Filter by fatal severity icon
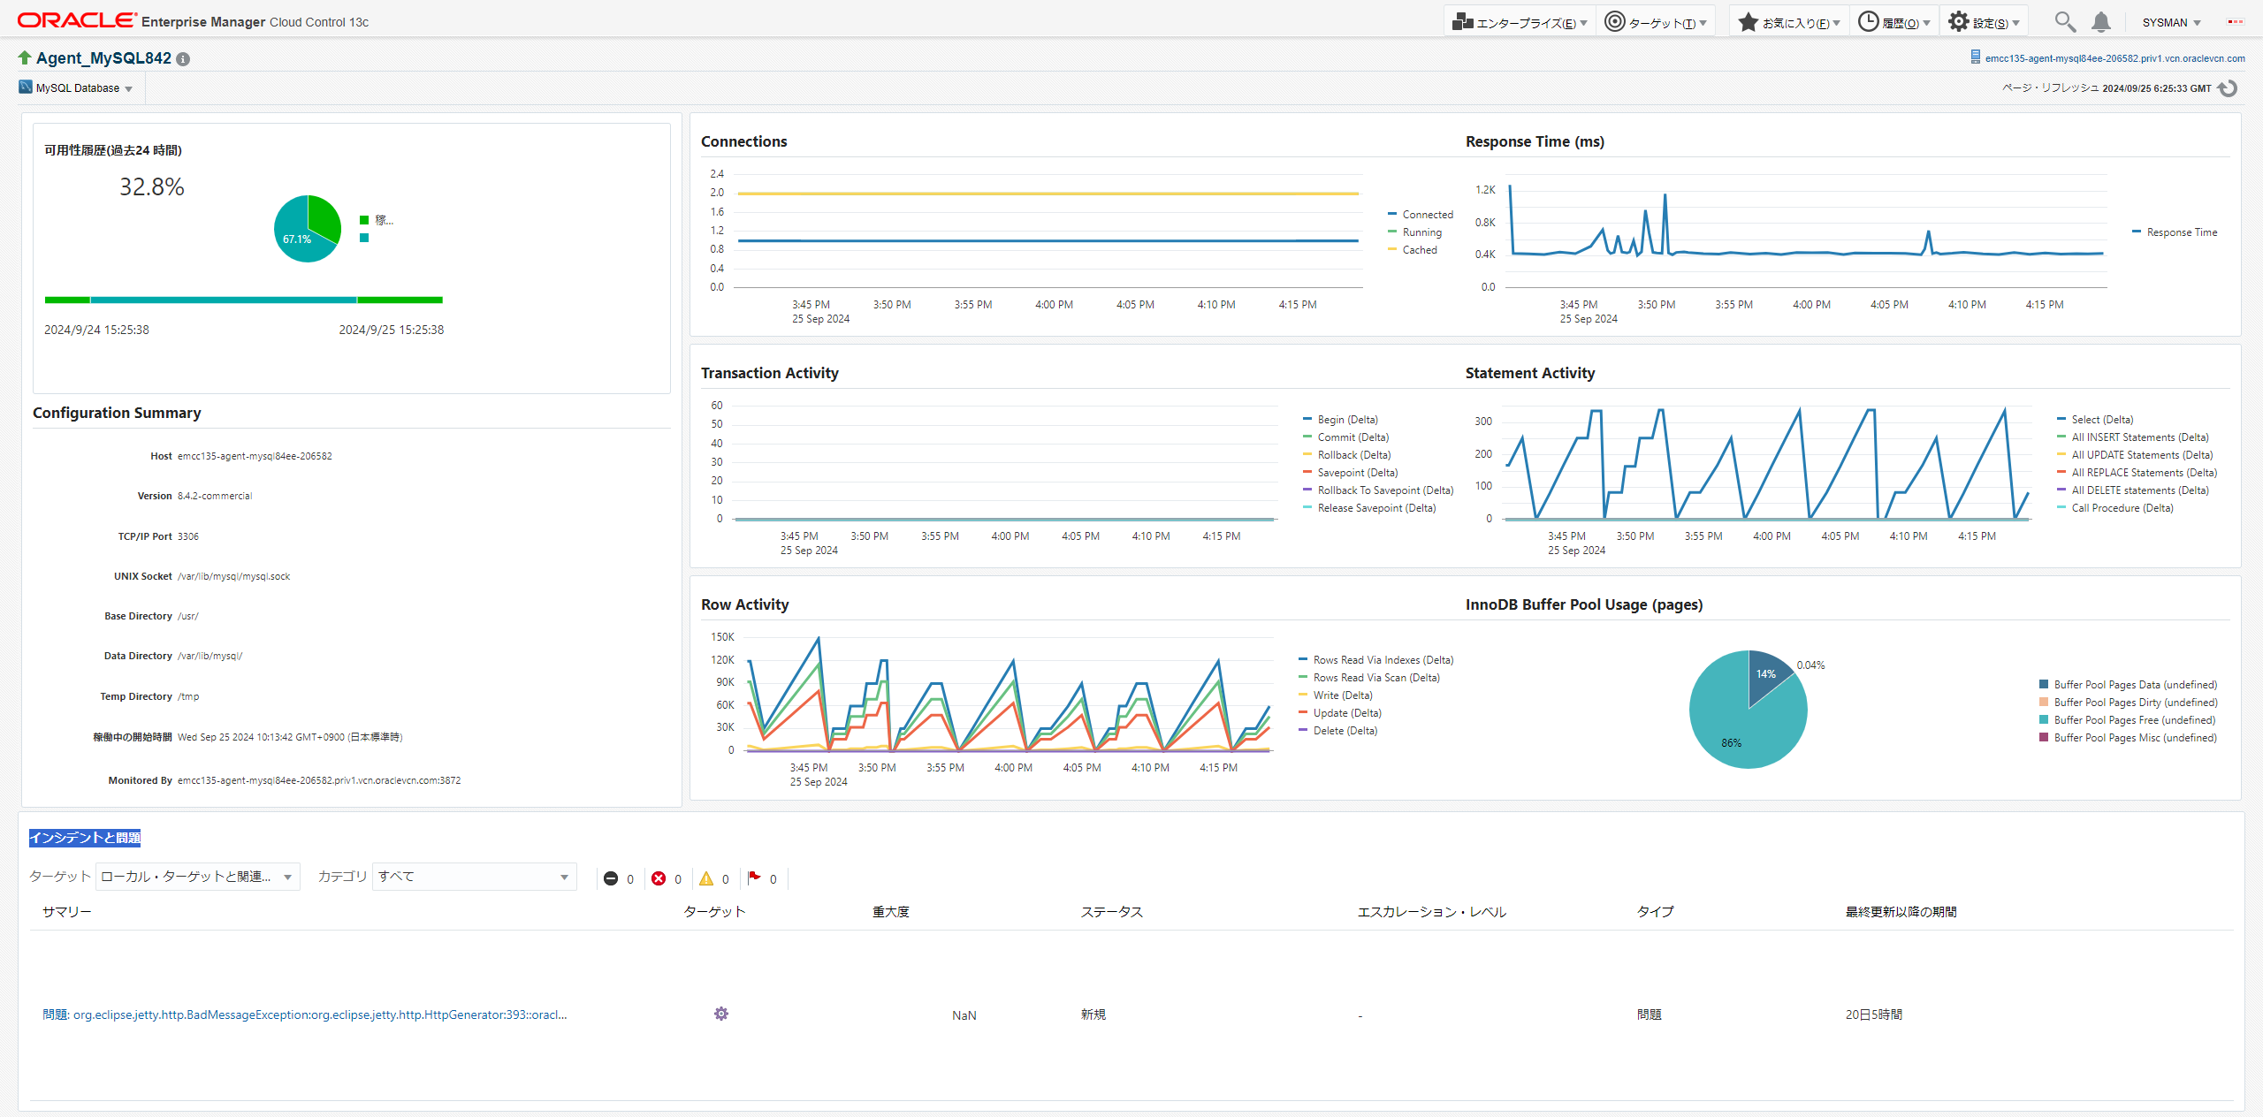The image size is (2263, 1117). pos(611,878)
